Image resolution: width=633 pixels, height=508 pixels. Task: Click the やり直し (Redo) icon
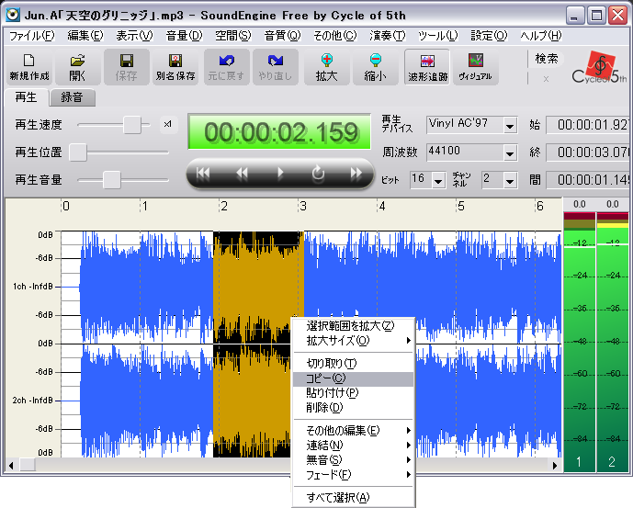click(276, 67)
